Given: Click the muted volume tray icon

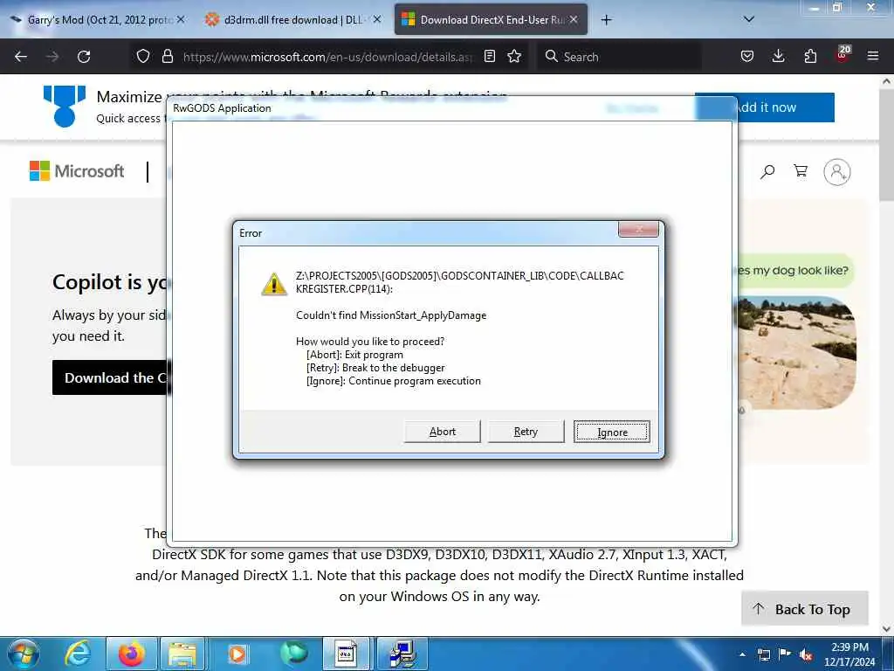Looking at the screenshot, I should (806, 654).
